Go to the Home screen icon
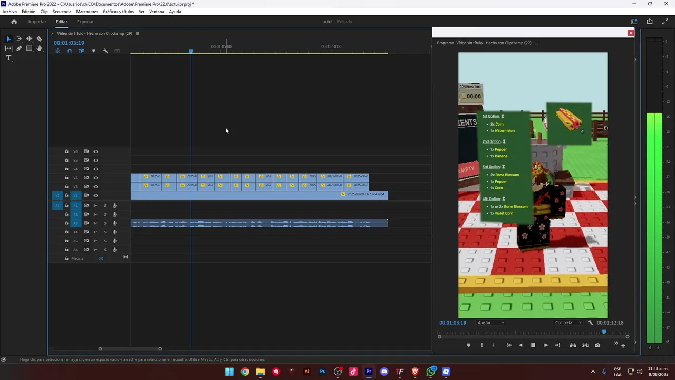The height and width of the screenshot is (380, 675). coord(14,22)
